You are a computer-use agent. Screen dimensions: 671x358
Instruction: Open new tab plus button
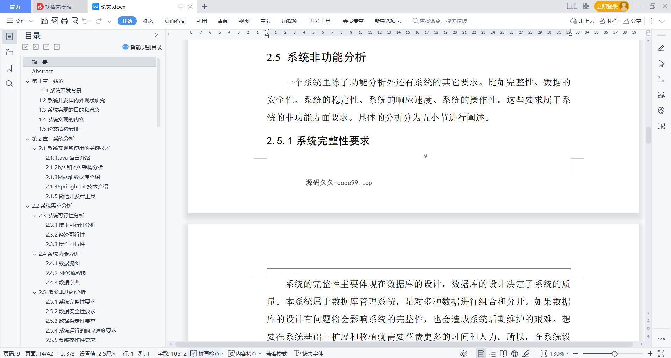205,7
